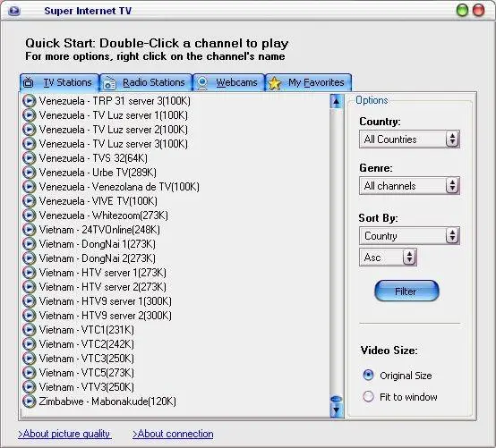The width and height of the screenshot is (496, 448).
Task: Select channel text Zimbabwe - Mabonakude(120K)
Action: [x=107, y=402]
